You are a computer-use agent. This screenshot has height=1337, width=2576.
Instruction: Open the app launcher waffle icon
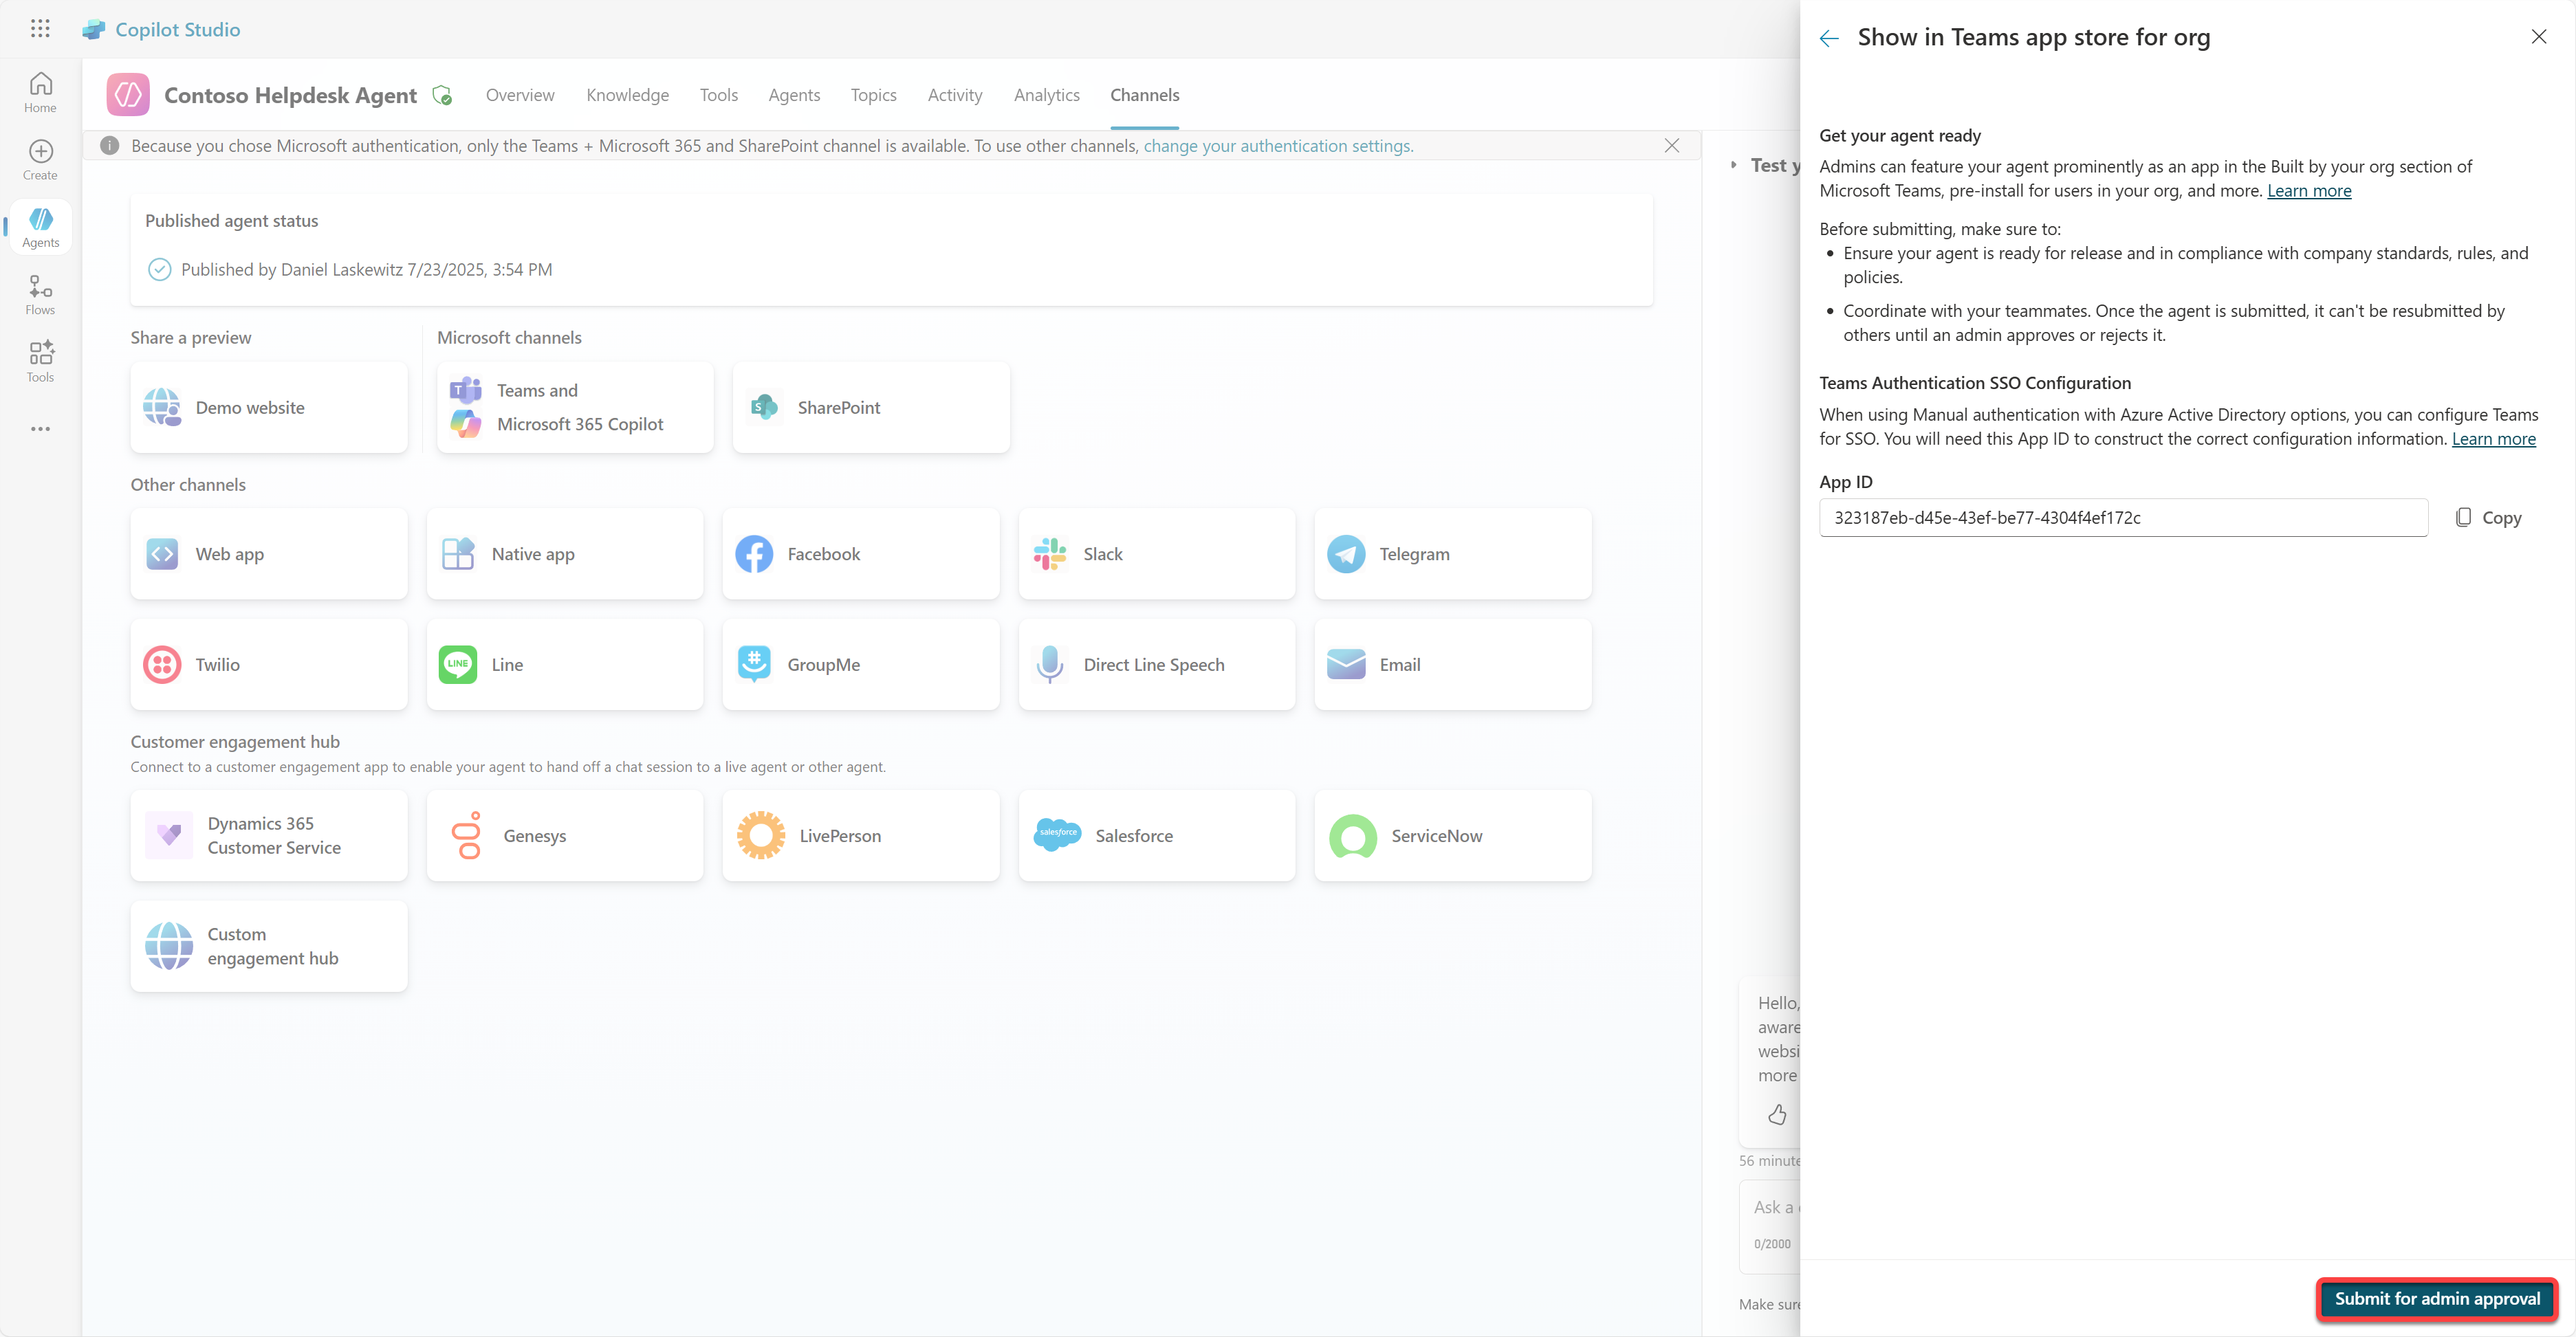coord(40,29)
